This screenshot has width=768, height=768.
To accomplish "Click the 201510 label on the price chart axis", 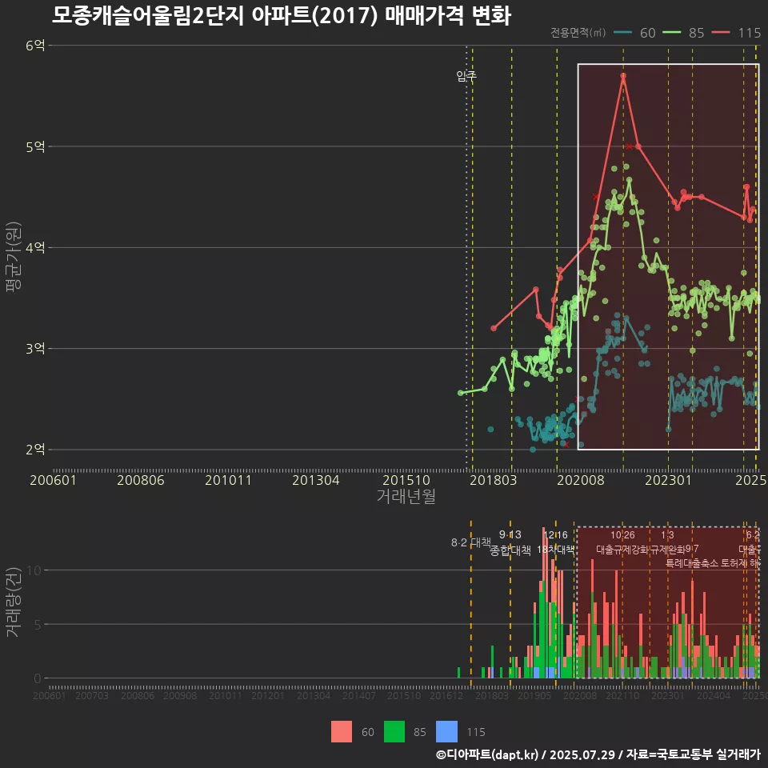I will [x=406, y=480].
